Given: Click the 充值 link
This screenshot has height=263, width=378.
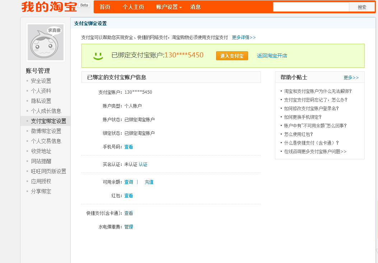Looking at the screenshot, I should (x=149, y=182).
